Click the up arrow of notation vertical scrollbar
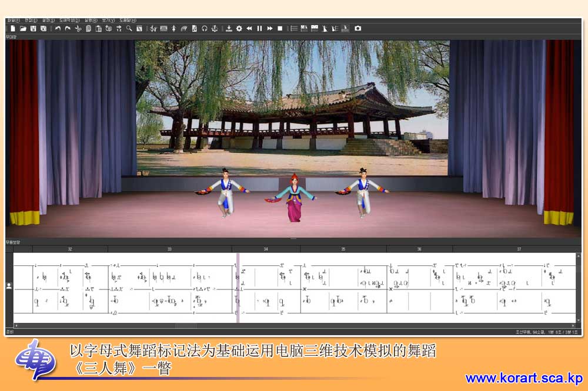 click(x=578, y=255)
